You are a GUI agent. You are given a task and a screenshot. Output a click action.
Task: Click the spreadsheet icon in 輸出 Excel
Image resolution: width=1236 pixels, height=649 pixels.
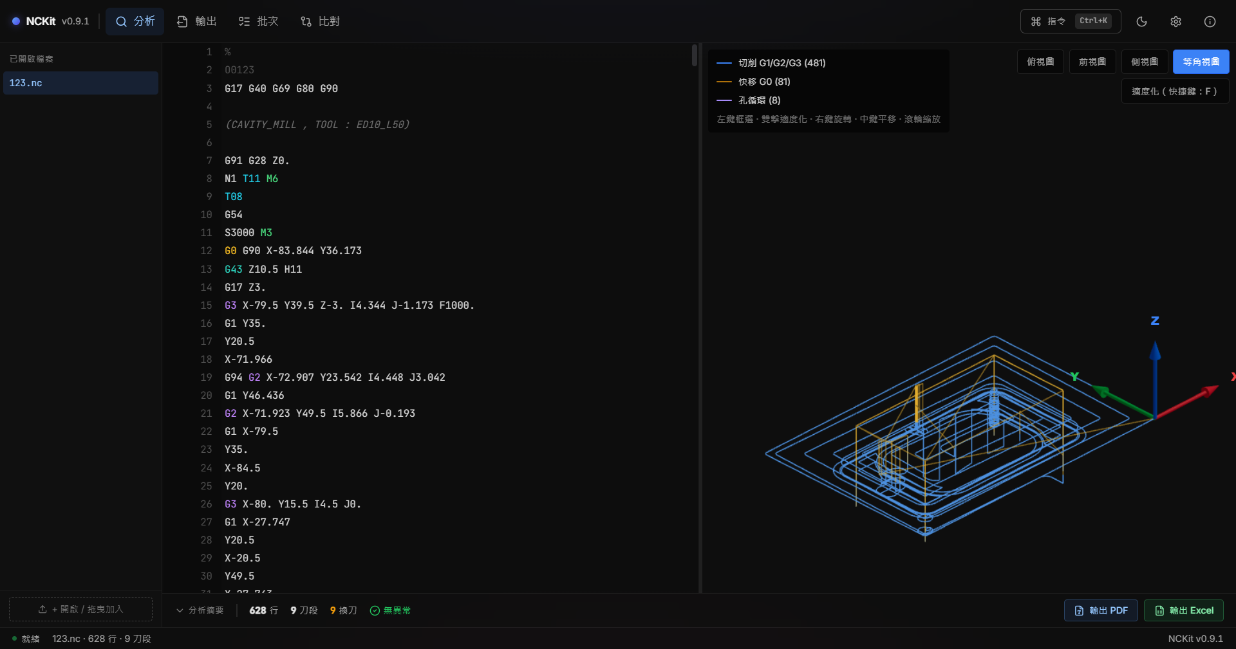coord(1159,610)
